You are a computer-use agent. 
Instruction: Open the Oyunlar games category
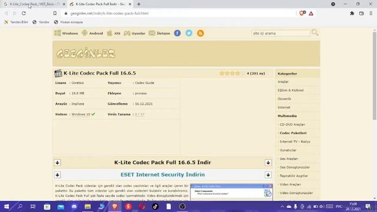[x=134, y=33]
